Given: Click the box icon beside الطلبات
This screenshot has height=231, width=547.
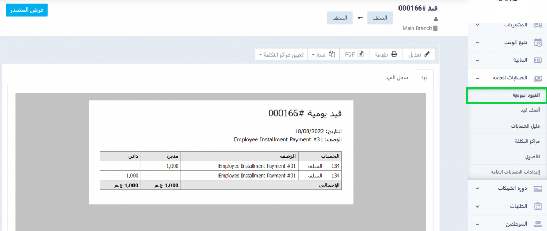Looking at the screenshot, I should [x=537, y=206].
